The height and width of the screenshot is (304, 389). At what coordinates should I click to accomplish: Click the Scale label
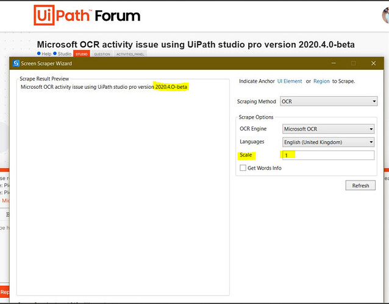pos(246,155)
